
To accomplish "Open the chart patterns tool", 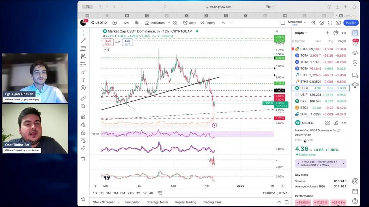I will pyautogui.click(x=83, y=56).
